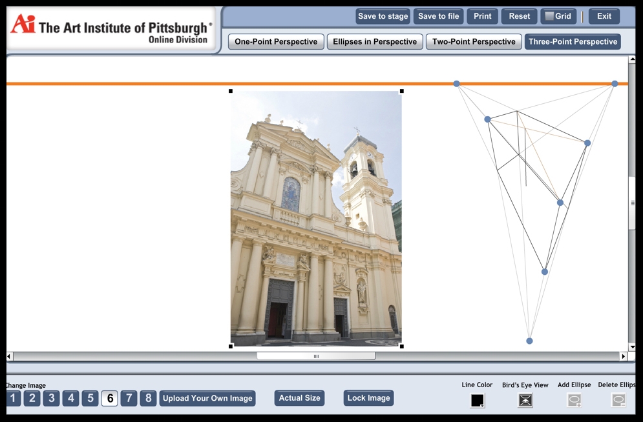
Task: Select the Two-Point Perspective tab
Action: click(x=474, y=42)
